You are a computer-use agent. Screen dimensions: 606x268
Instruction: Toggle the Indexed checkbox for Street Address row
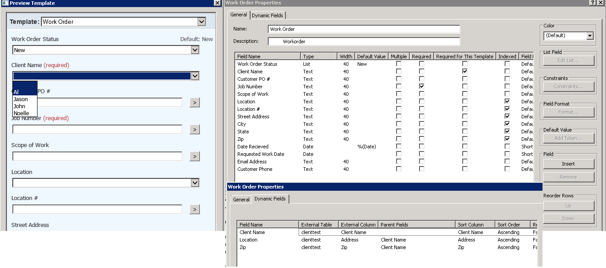point(507,117)
